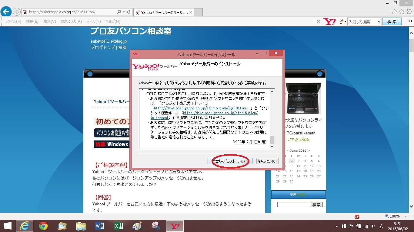
Task: Click ブロ友パソコン相談室 blog title
Action: point(131,31)
